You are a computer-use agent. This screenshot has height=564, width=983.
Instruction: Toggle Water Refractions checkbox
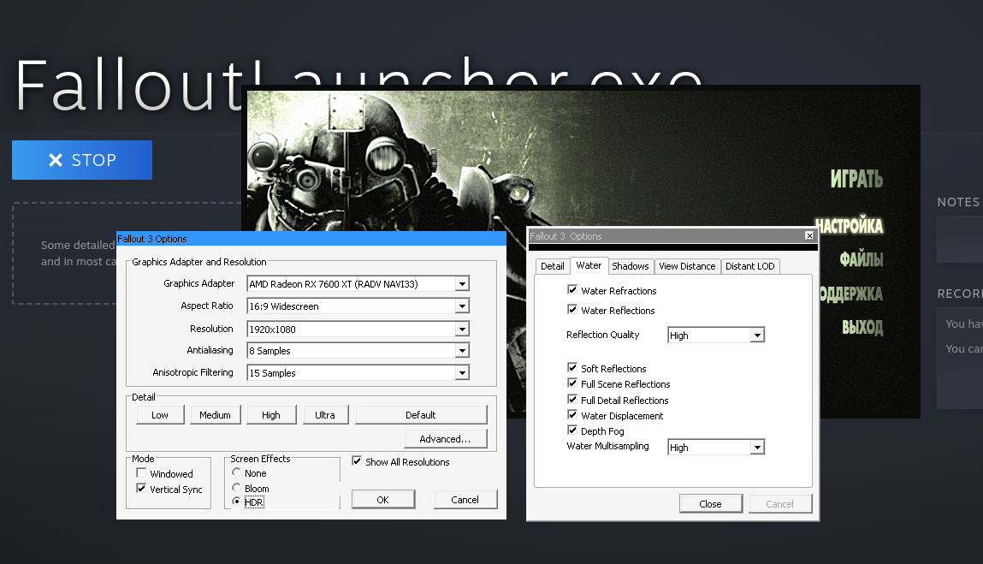pos(572,290)
